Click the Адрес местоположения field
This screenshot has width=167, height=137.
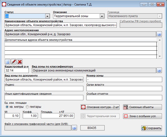point(80,34)
